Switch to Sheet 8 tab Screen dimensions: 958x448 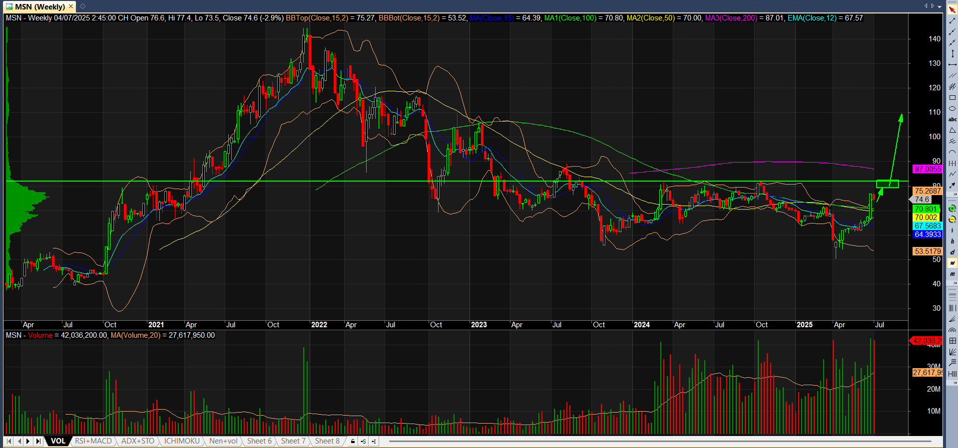tap(327, 441)
